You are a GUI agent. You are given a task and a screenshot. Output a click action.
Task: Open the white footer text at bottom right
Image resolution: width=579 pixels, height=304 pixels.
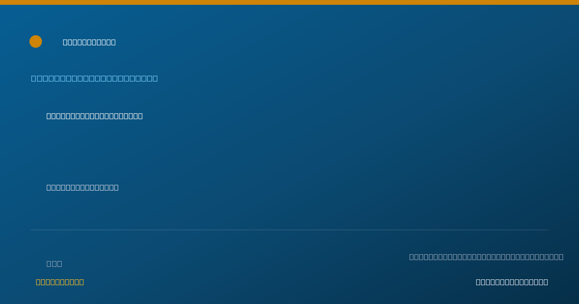click(512, 282)
